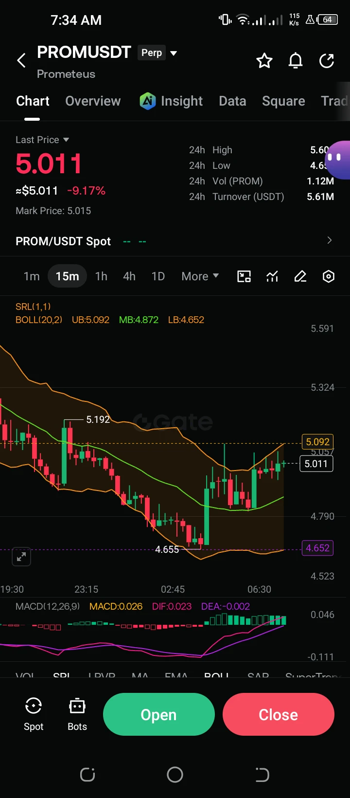
Task: Tap the 5.092 upper band price tag
Action: tap(317, 442)
